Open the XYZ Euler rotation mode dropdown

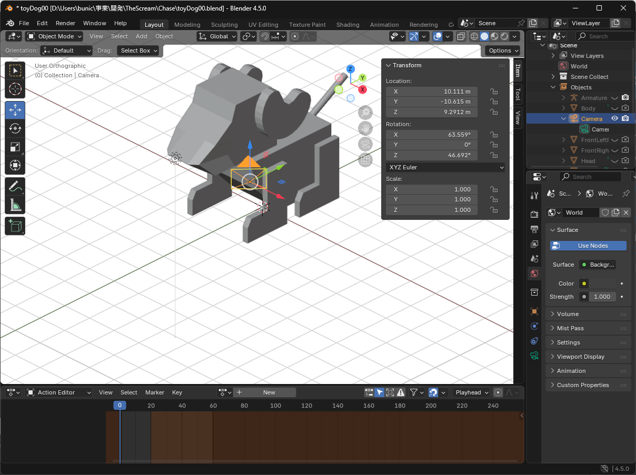[445, 167]
